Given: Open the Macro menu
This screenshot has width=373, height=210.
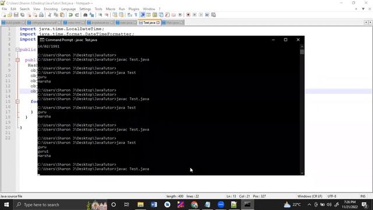Looking at the screenshot, I should [x=110, y=9].
